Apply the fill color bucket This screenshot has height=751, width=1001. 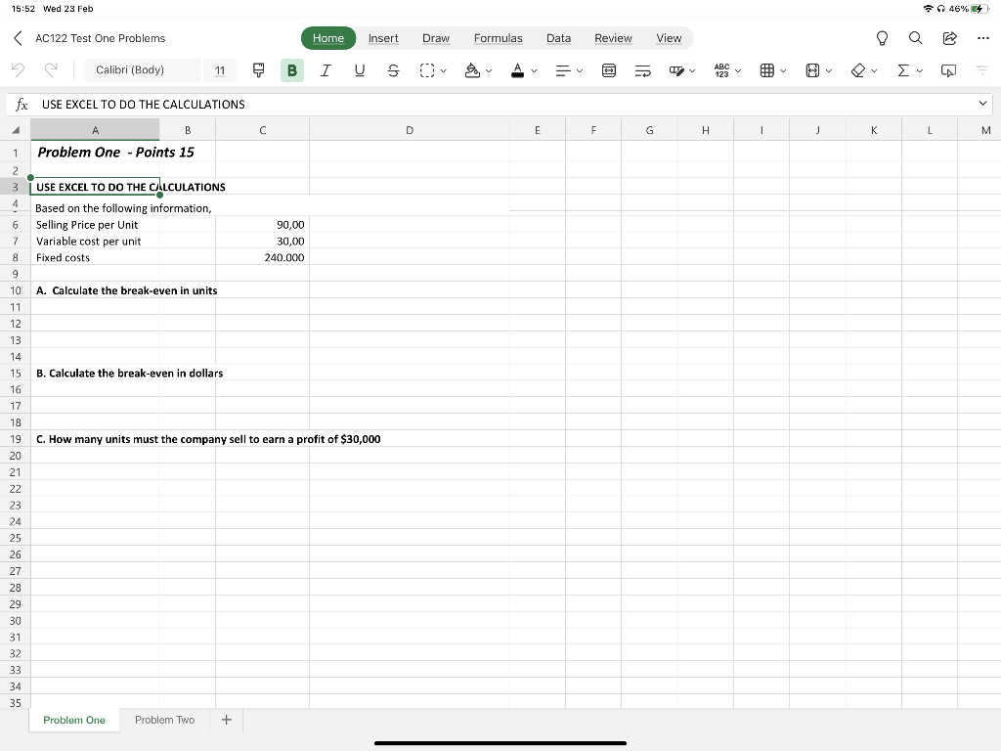472,70
